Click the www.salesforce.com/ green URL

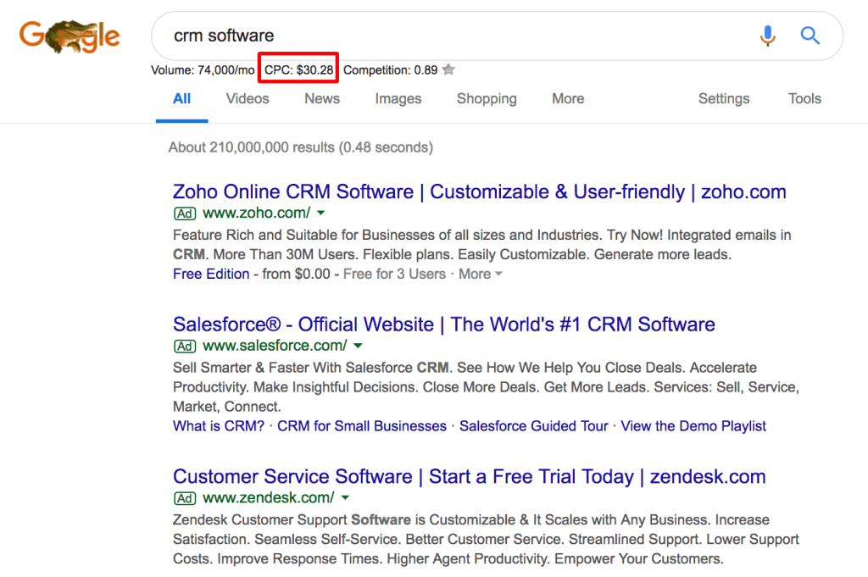coord(275,346)
